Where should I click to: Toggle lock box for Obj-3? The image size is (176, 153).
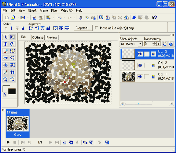(x=147, y=54)
